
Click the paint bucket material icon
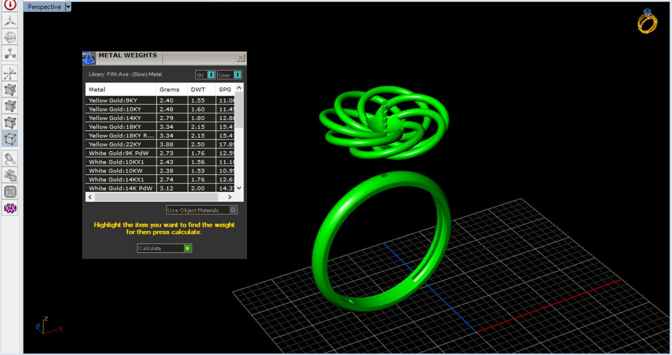pyautogui.click(x=10, y=159)
